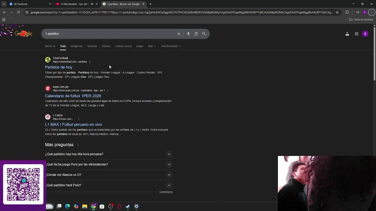376x211 pixels.
Task: Mute the Mix Bandido tab audio icon
Action: [92, 4]
